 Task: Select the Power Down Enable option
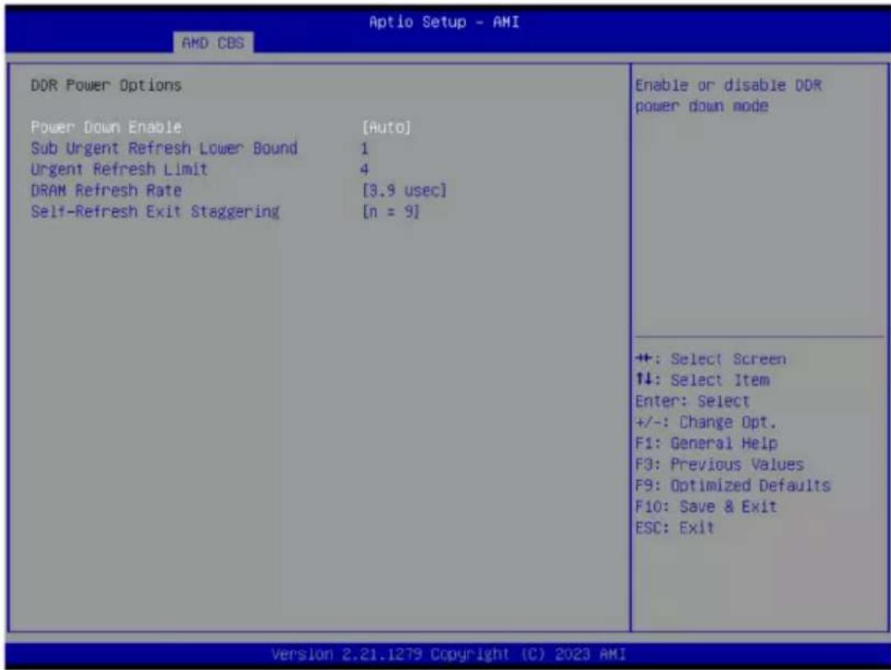106,127
